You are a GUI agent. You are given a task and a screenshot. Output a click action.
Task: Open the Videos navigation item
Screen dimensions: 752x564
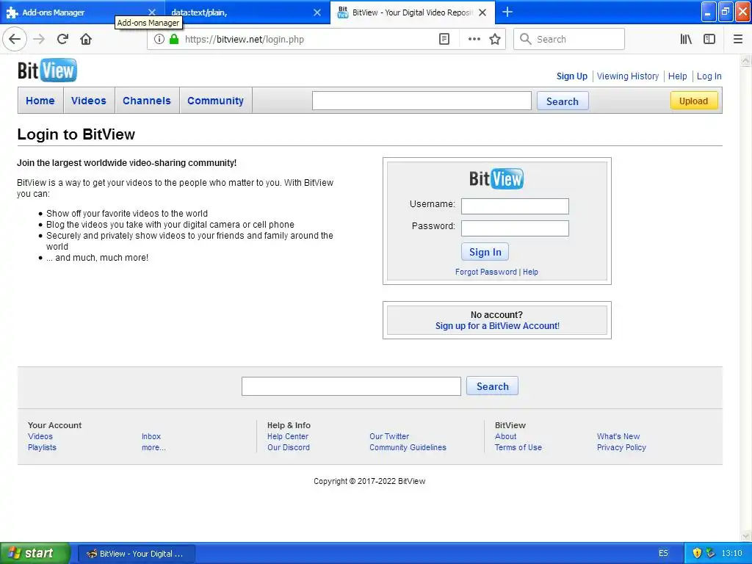(89, 101)
